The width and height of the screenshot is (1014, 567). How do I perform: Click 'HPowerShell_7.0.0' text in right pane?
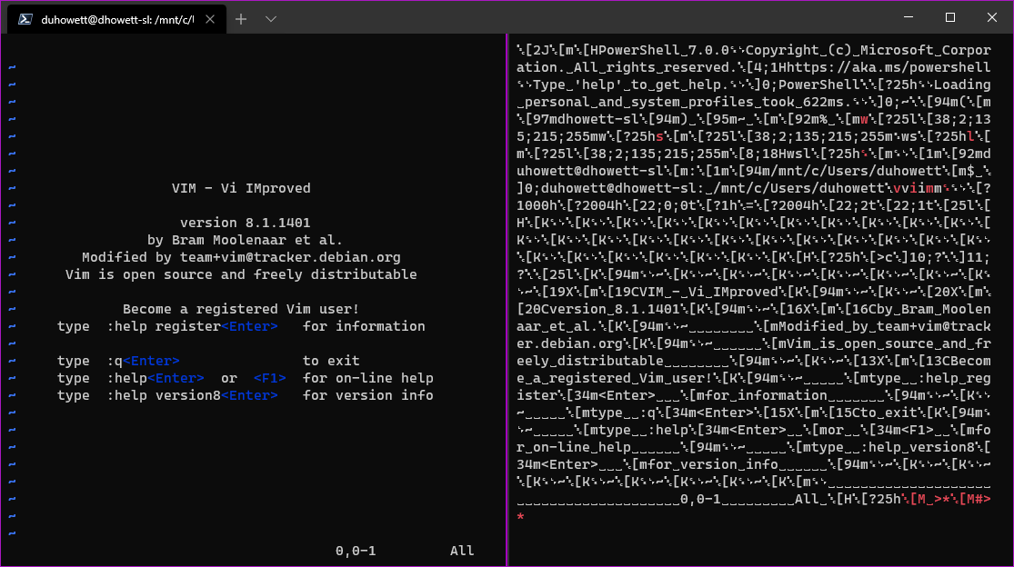pos(659,50)
